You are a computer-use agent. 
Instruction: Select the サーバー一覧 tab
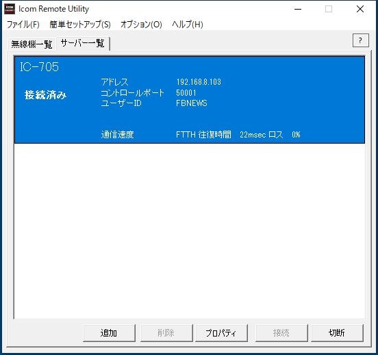[83, 43]
